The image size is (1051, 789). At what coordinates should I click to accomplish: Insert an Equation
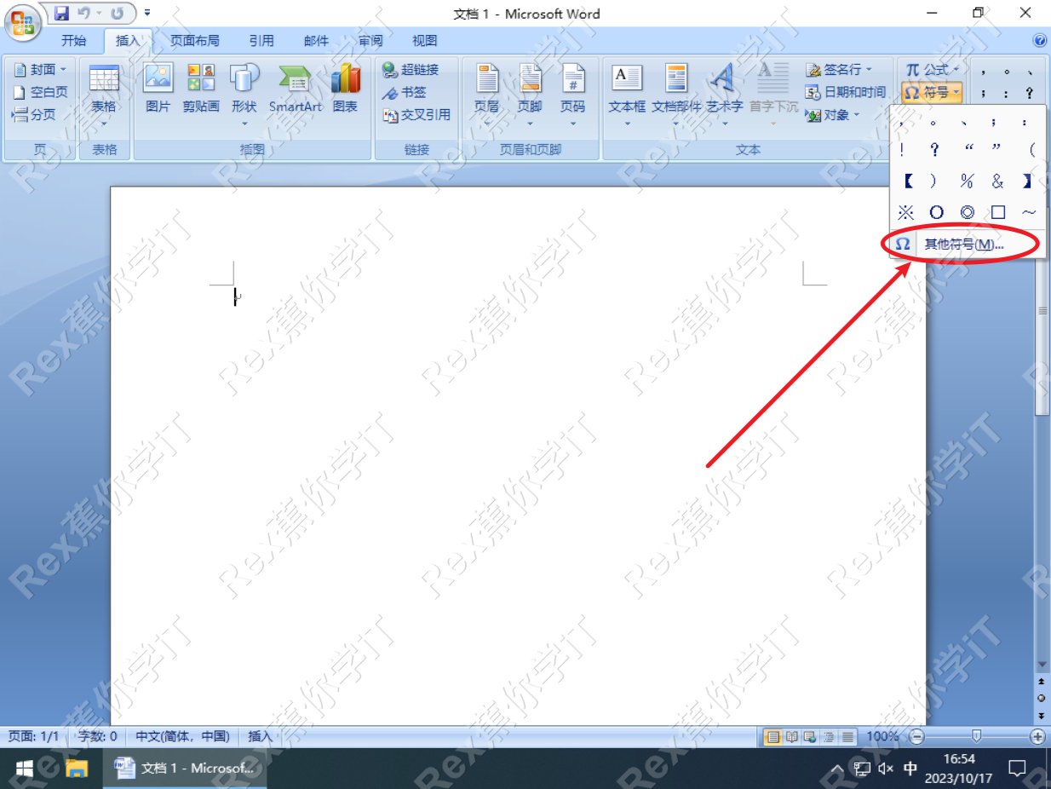coord(928,69)
